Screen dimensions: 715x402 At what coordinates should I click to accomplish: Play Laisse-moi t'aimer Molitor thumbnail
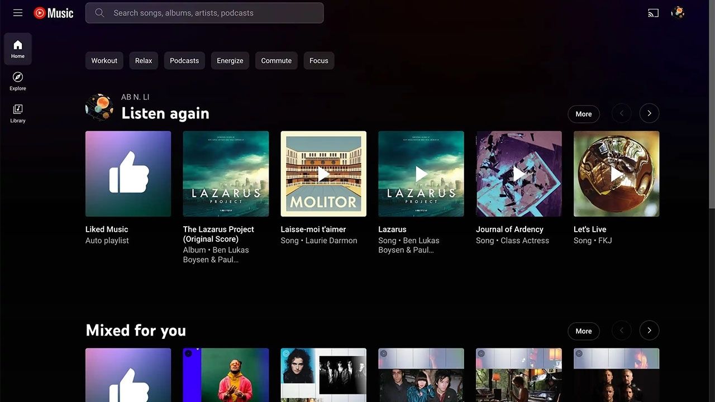pyautogui.click(x=323, y=174)
